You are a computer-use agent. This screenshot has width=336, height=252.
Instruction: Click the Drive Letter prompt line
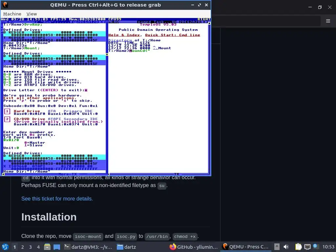tap(45, 90)
